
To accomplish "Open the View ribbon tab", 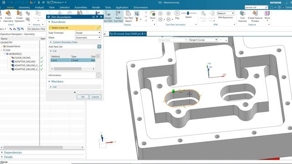I will pos(52,7).
